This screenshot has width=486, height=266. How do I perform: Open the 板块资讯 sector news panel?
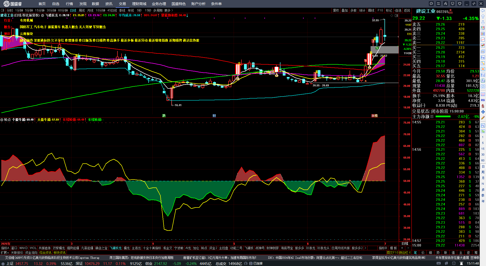59,253
